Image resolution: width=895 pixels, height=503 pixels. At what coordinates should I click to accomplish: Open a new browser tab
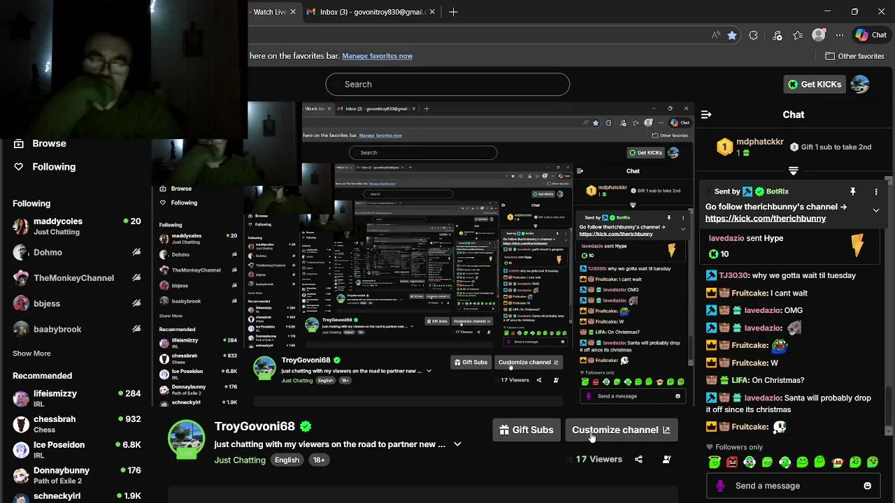453,12
